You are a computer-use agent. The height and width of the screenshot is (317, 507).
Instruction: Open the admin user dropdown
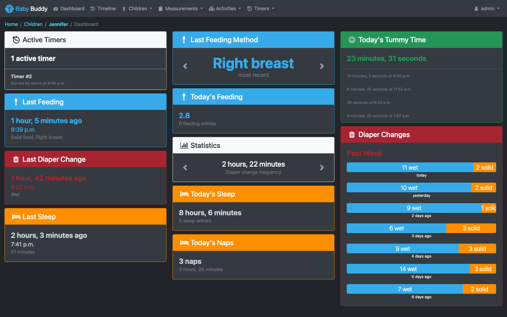click(487, 8)
